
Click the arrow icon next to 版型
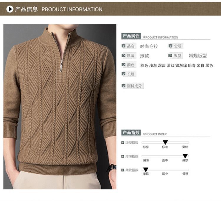[x=170, y=55]
